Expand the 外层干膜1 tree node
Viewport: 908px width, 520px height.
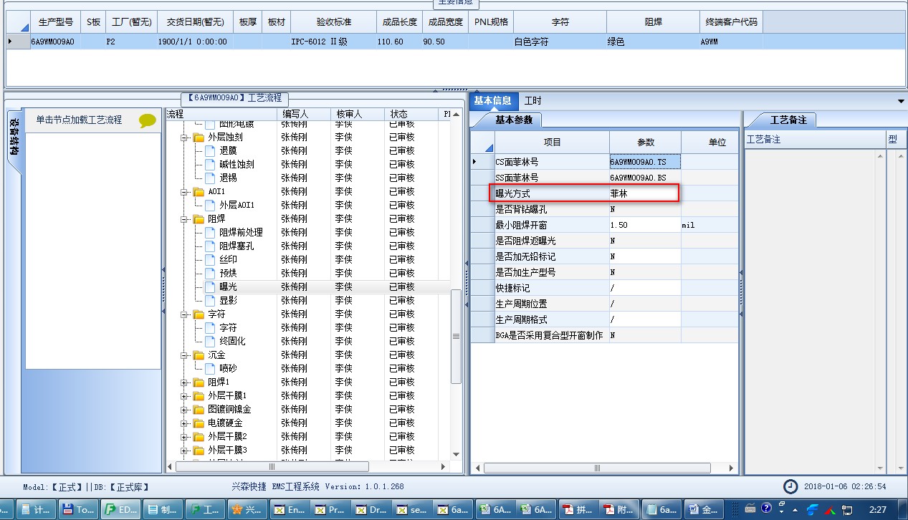184,395
